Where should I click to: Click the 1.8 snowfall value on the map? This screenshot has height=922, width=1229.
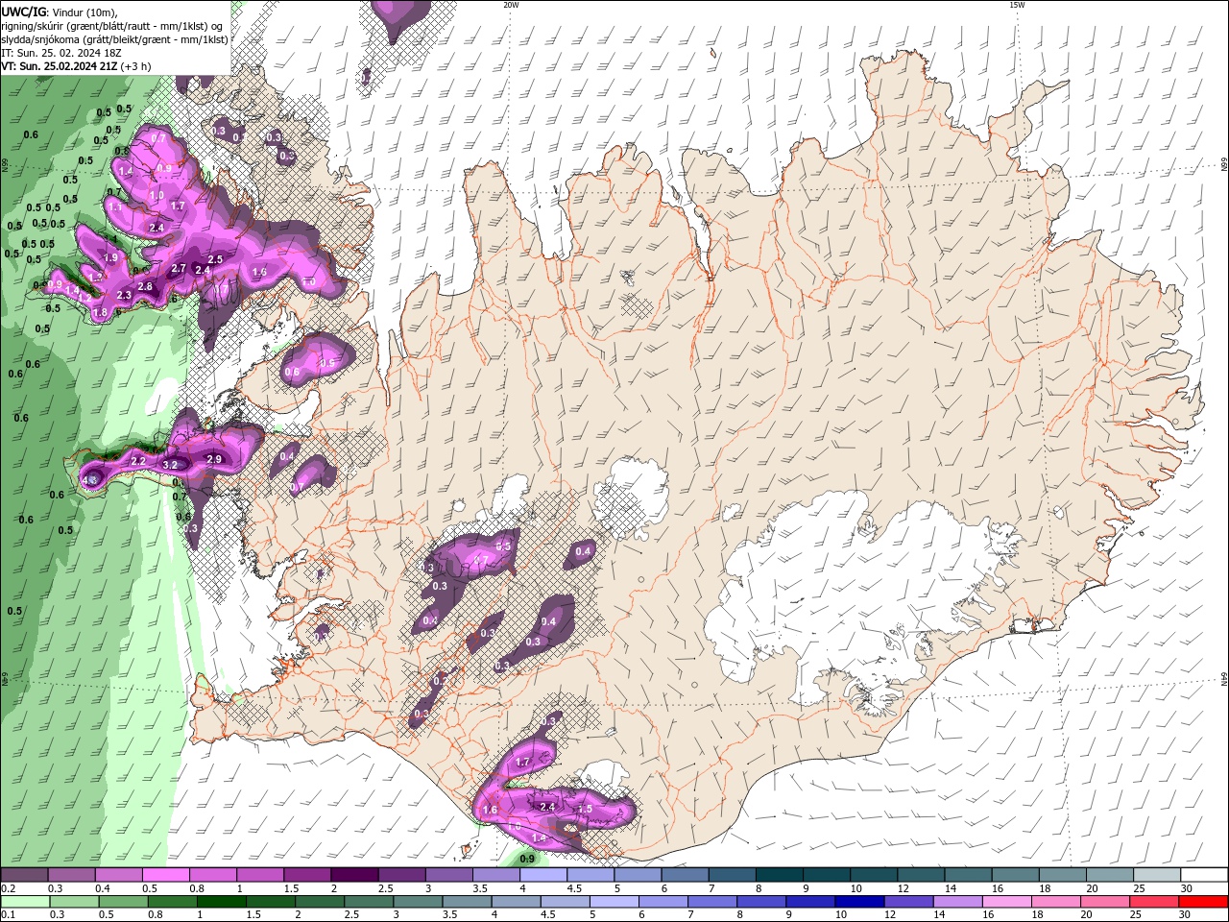point(100,313)
